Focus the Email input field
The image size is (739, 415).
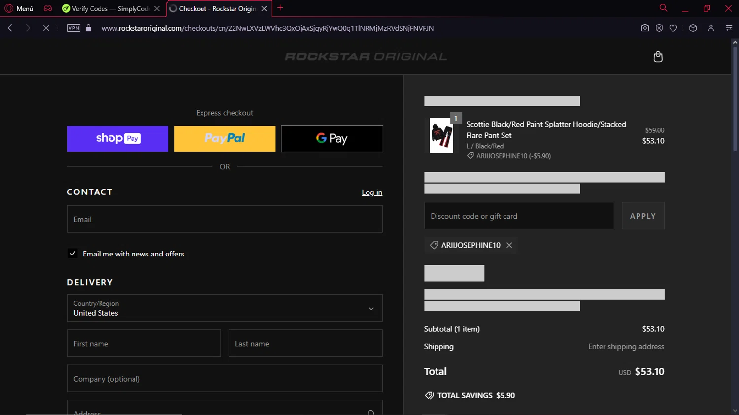tap(225, 219)
